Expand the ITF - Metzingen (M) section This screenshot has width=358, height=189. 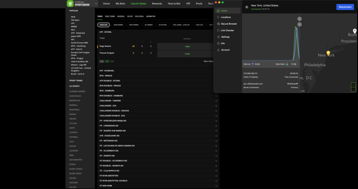pyautogui.click(x=158, y=140)
